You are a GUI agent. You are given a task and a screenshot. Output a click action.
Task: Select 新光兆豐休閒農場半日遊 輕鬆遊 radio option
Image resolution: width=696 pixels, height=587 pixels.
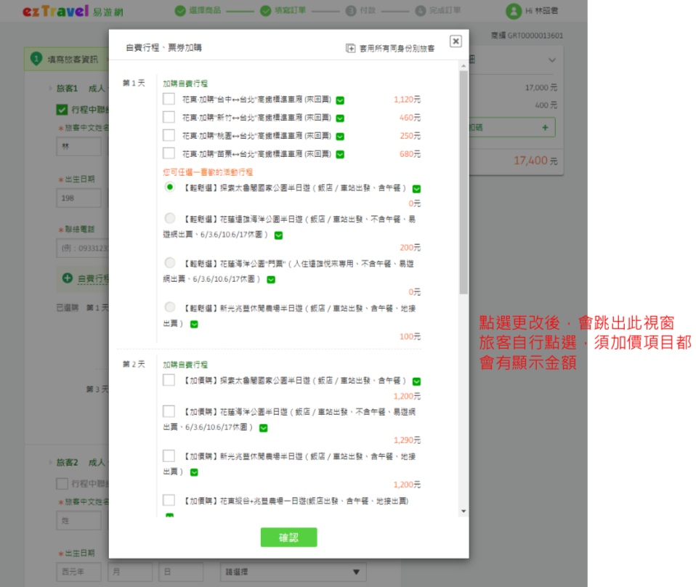tap(170, 307)
